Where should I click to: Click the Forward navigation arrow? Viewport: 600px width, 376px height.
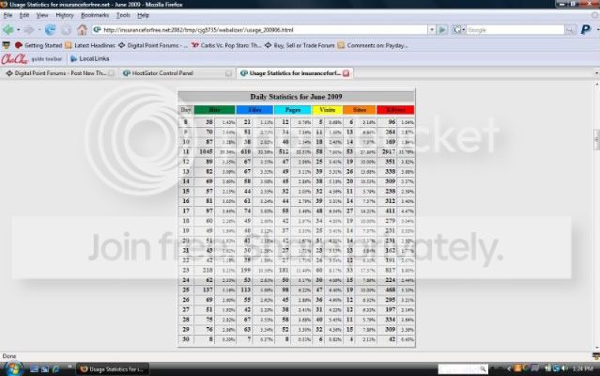(29, 29)
